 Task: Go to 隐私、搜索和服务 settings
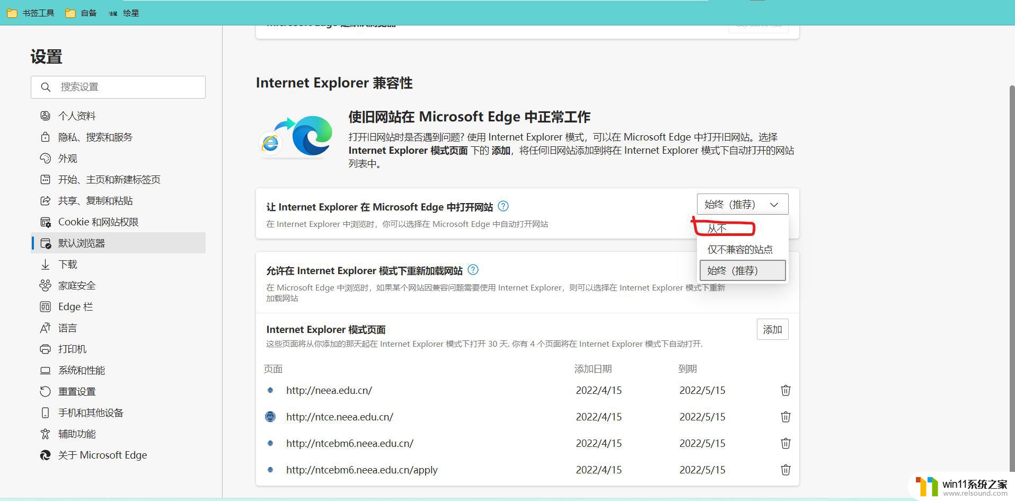(x=118, y=137)
